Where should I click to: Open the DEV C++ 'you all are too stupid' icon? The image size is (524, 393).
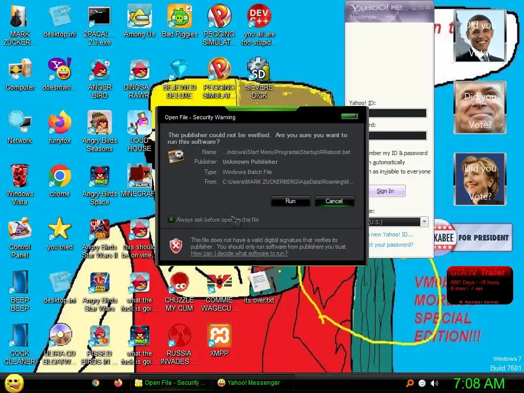259,25
